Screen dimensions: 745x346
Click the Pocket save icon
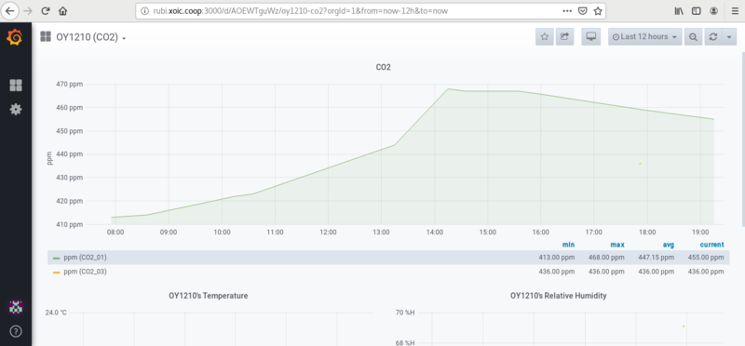coord(583,10)
